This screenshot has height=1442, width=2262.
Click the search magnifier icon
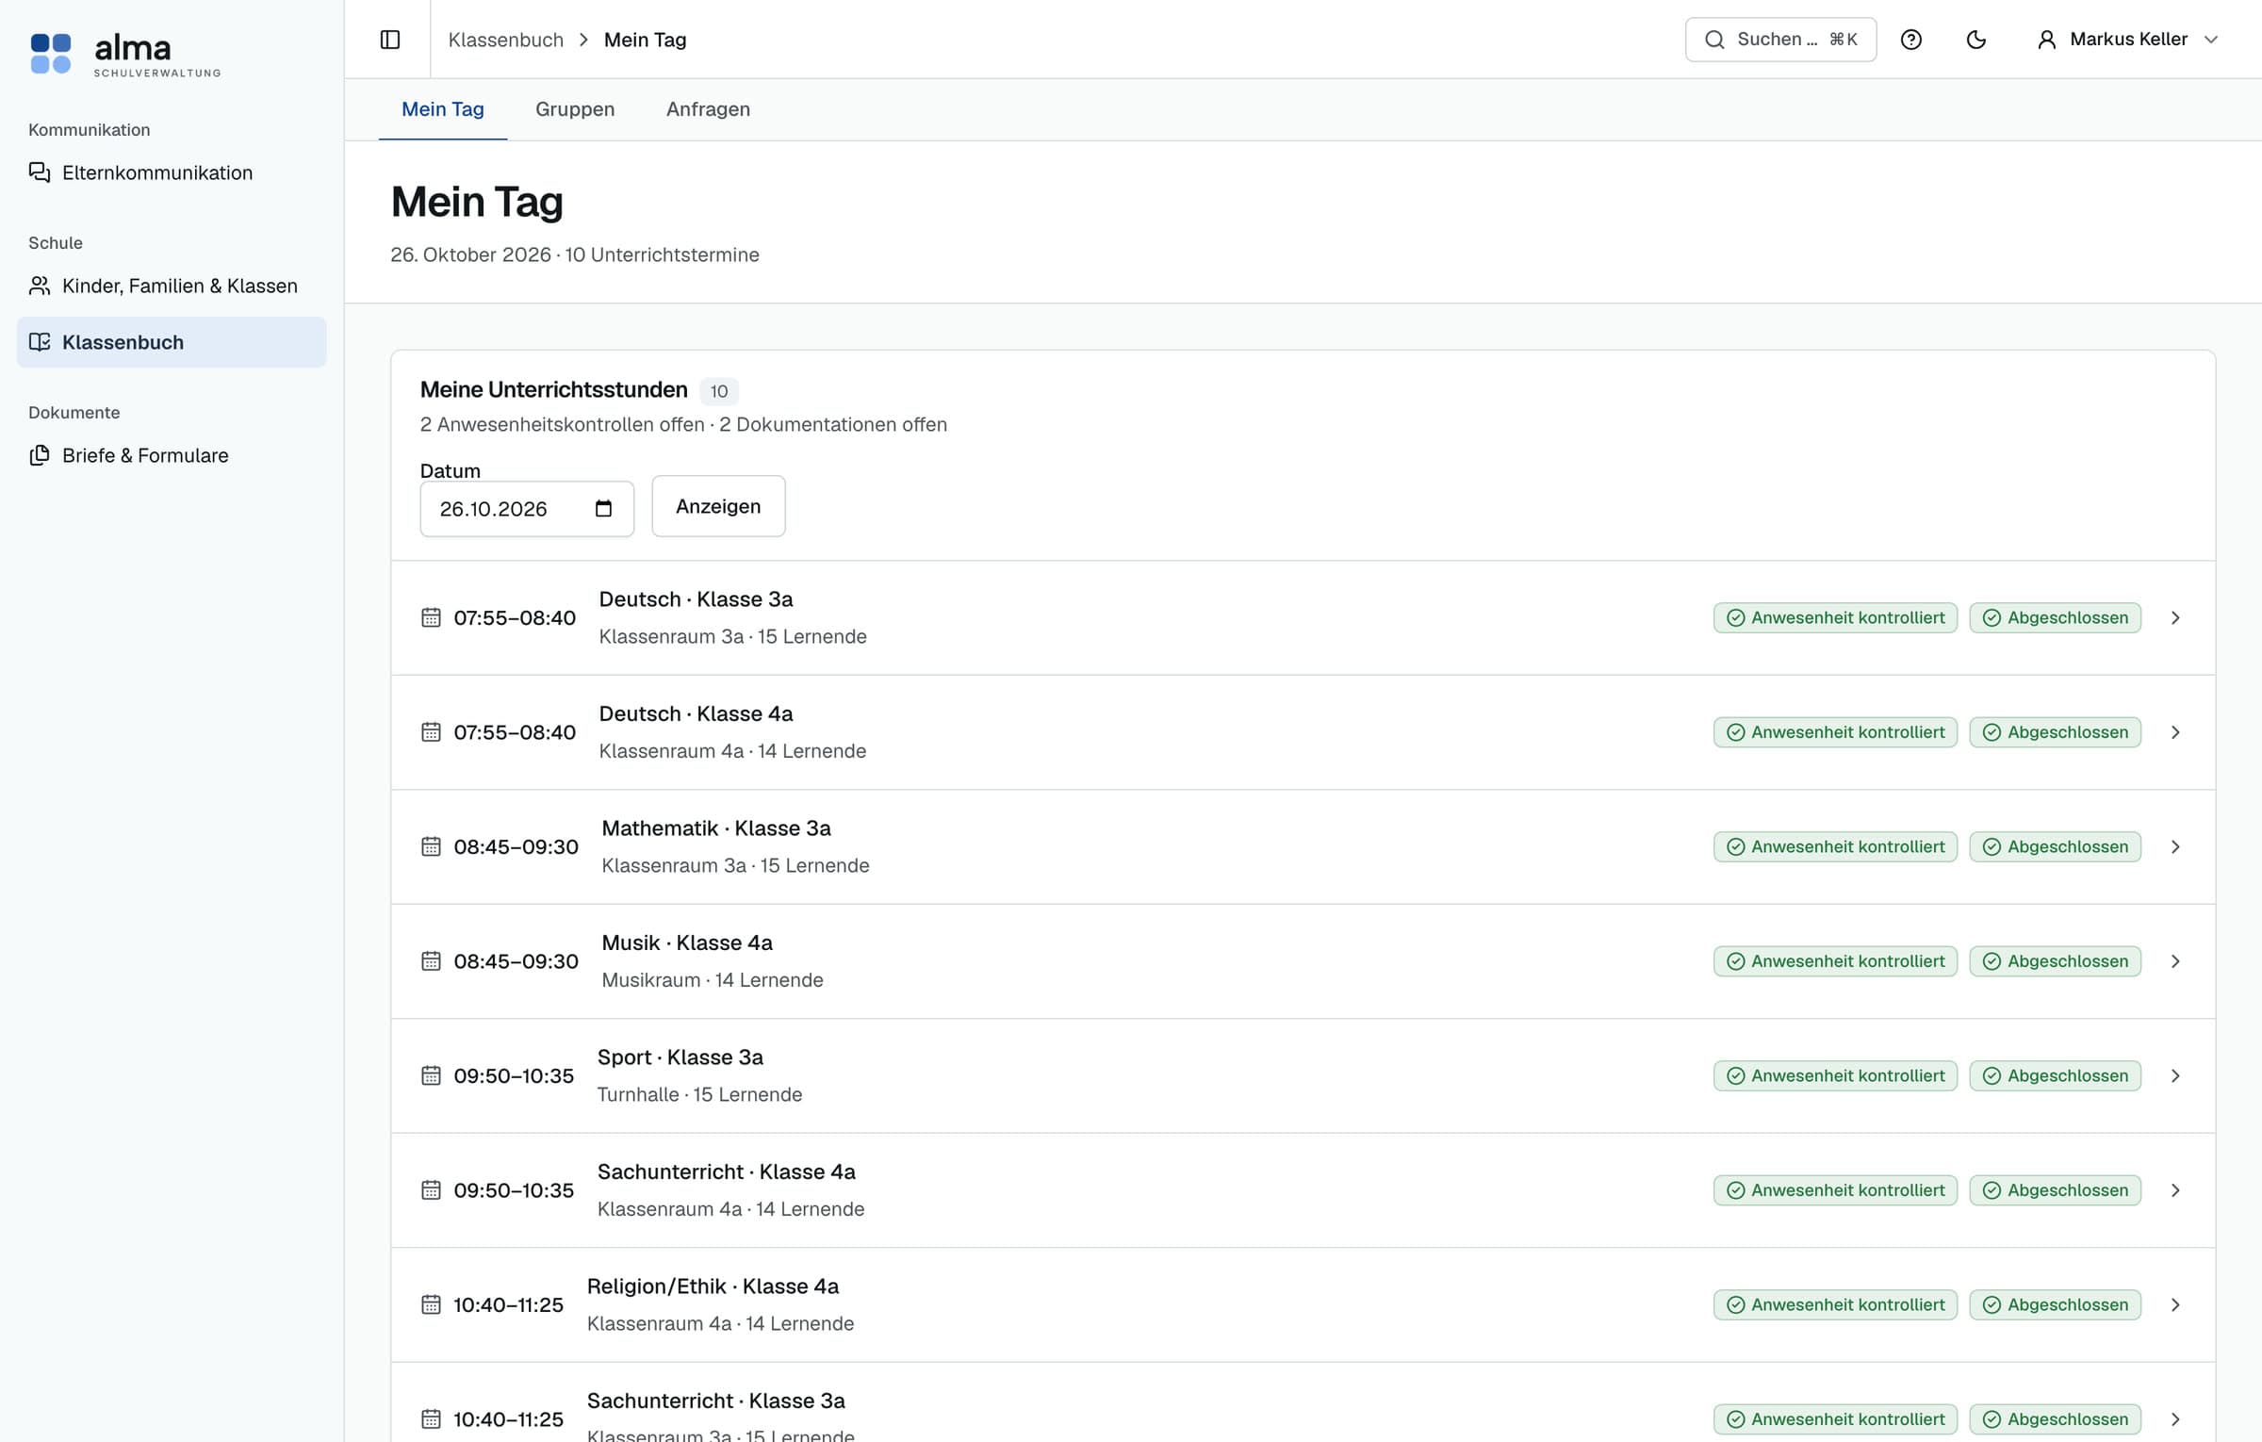point(1714,40)
